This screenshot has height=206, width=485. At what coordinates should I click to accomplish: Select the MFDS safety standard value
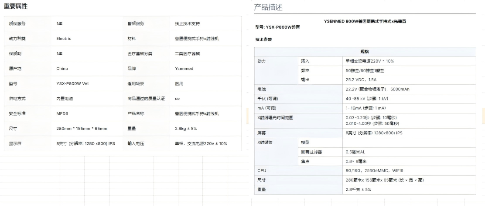tap(63, 113)
